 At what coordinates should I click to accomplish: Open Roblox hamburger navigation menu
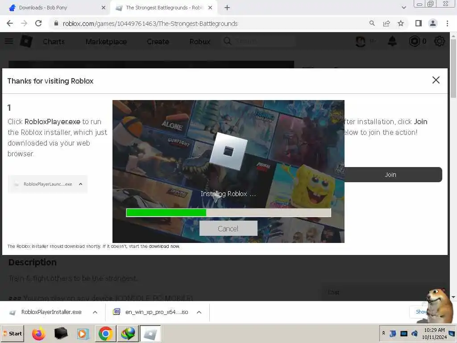click(x=9, y=41)
